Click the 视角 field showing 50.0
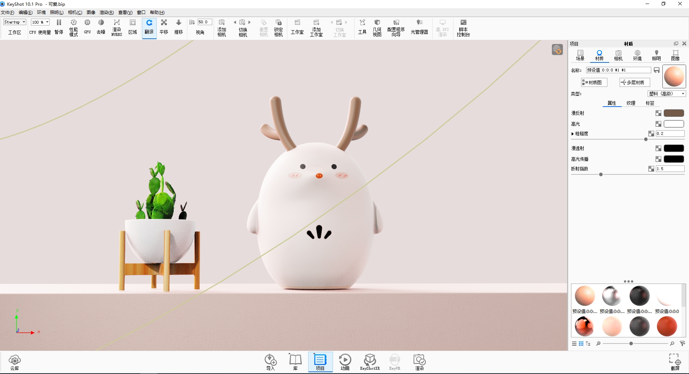 click(x=205, y=22)
